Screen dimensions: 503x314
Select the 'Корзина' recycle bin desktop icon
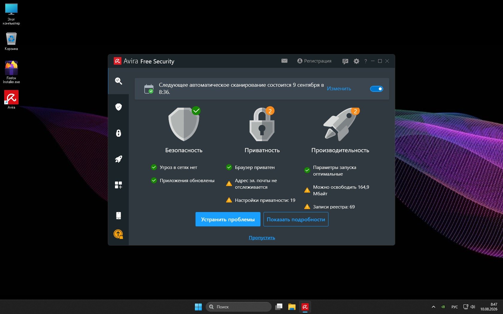(11, 41)
